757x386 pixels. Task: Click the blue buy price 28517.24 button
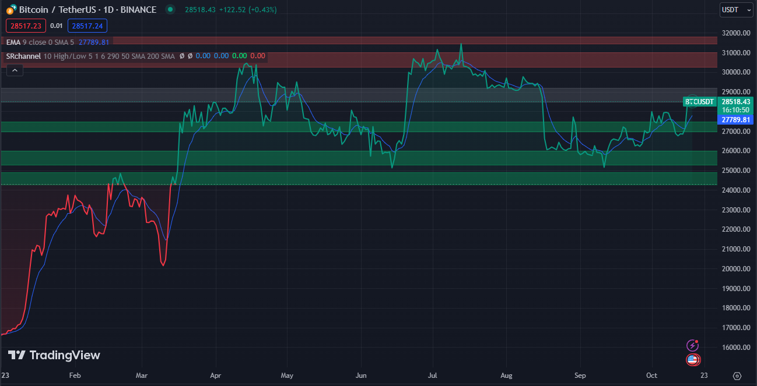point(87,26)
